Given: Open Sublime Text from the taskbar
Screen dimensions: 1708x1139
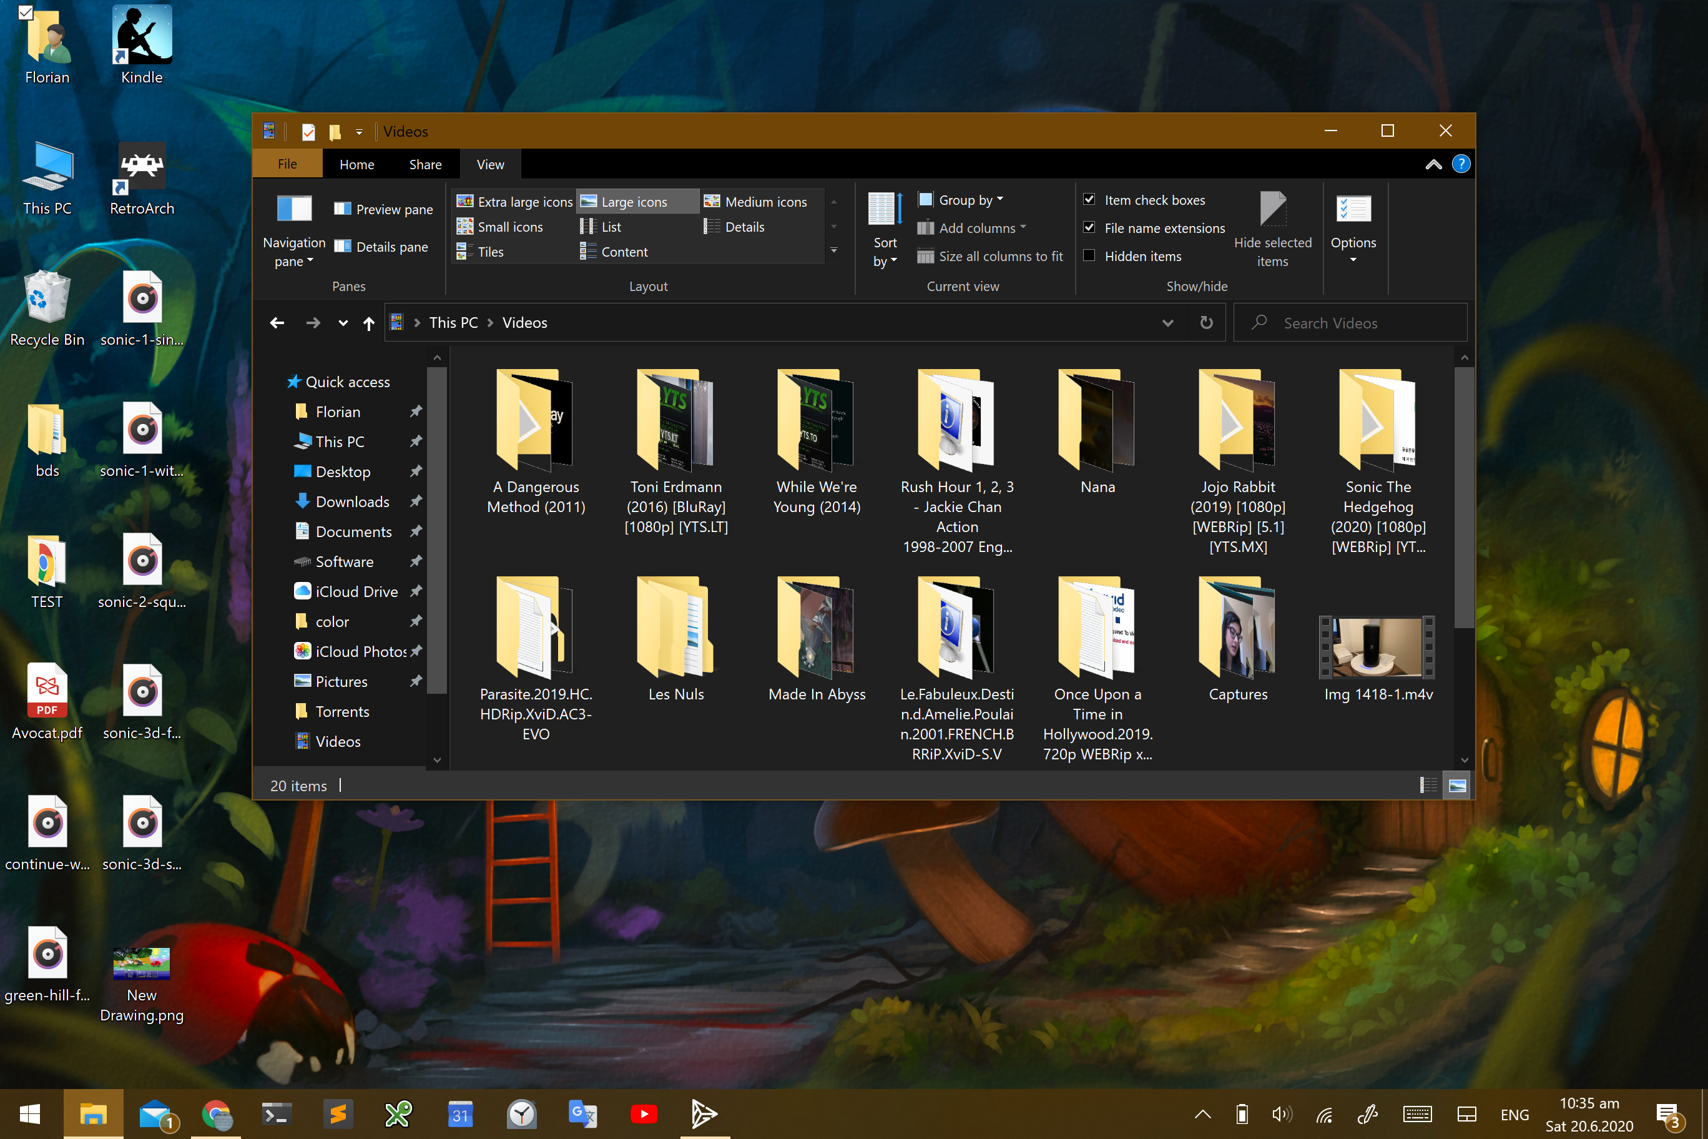Looking at the screenshot, I should click(x=338, y=1113).
